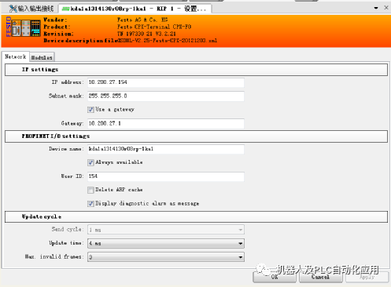The width and height of the screenshot is (391, 287).
Task: Click the Update cycle section header
Action: tap(196, 216)
